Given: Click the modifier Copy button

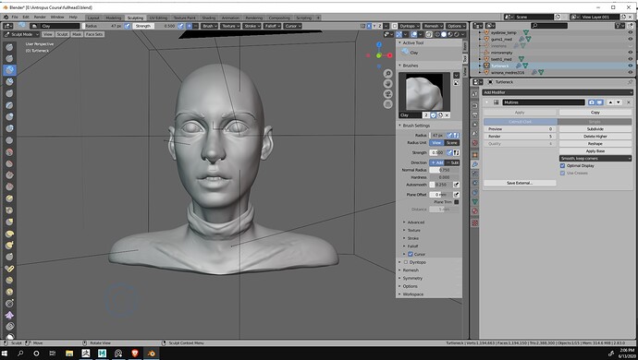Looking at the screenshot, I should click(x=595, y=112).
